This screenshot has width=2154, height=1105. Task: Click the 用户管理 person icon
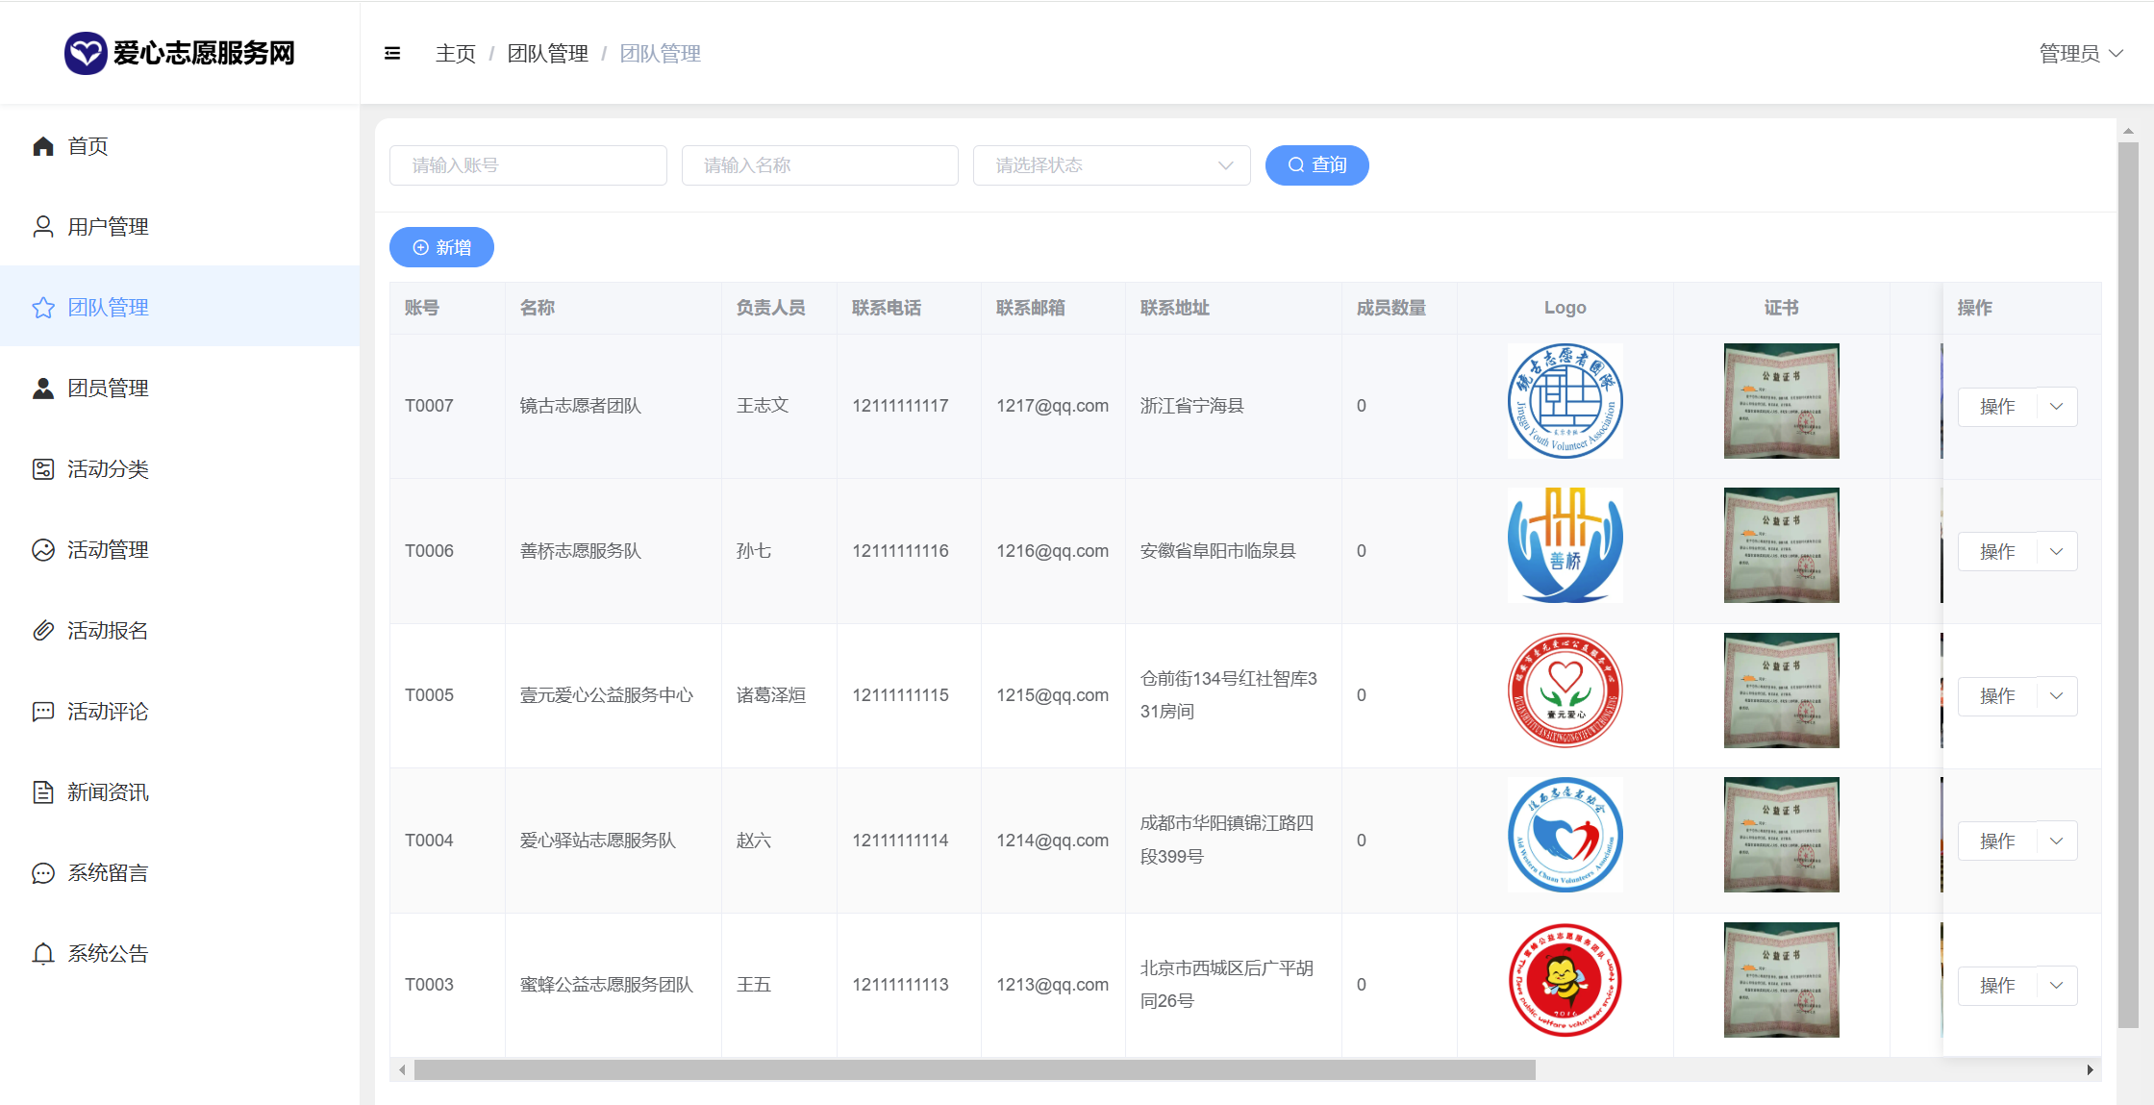[43, 227]
